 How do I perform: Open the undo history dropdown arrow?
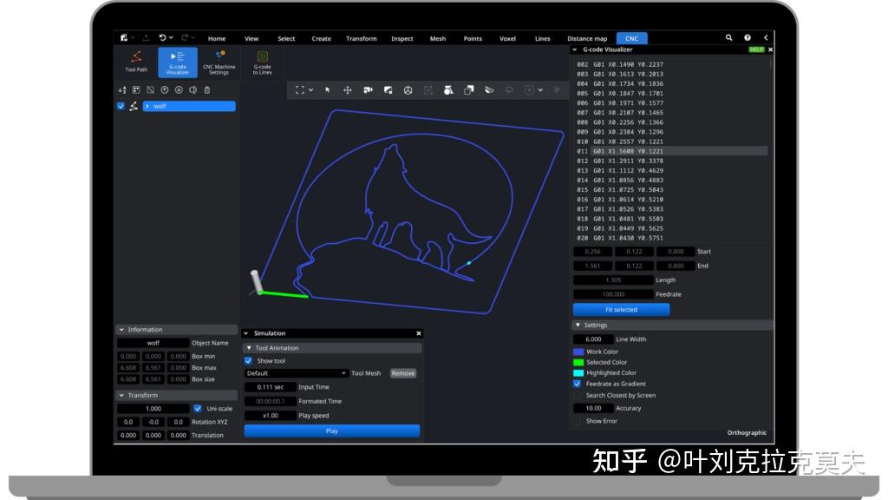coord(171,38)
